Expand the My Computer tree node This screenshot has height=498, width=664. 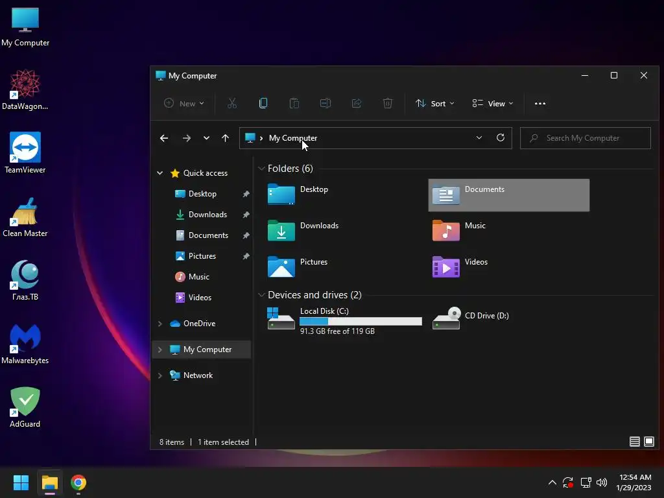160,350
